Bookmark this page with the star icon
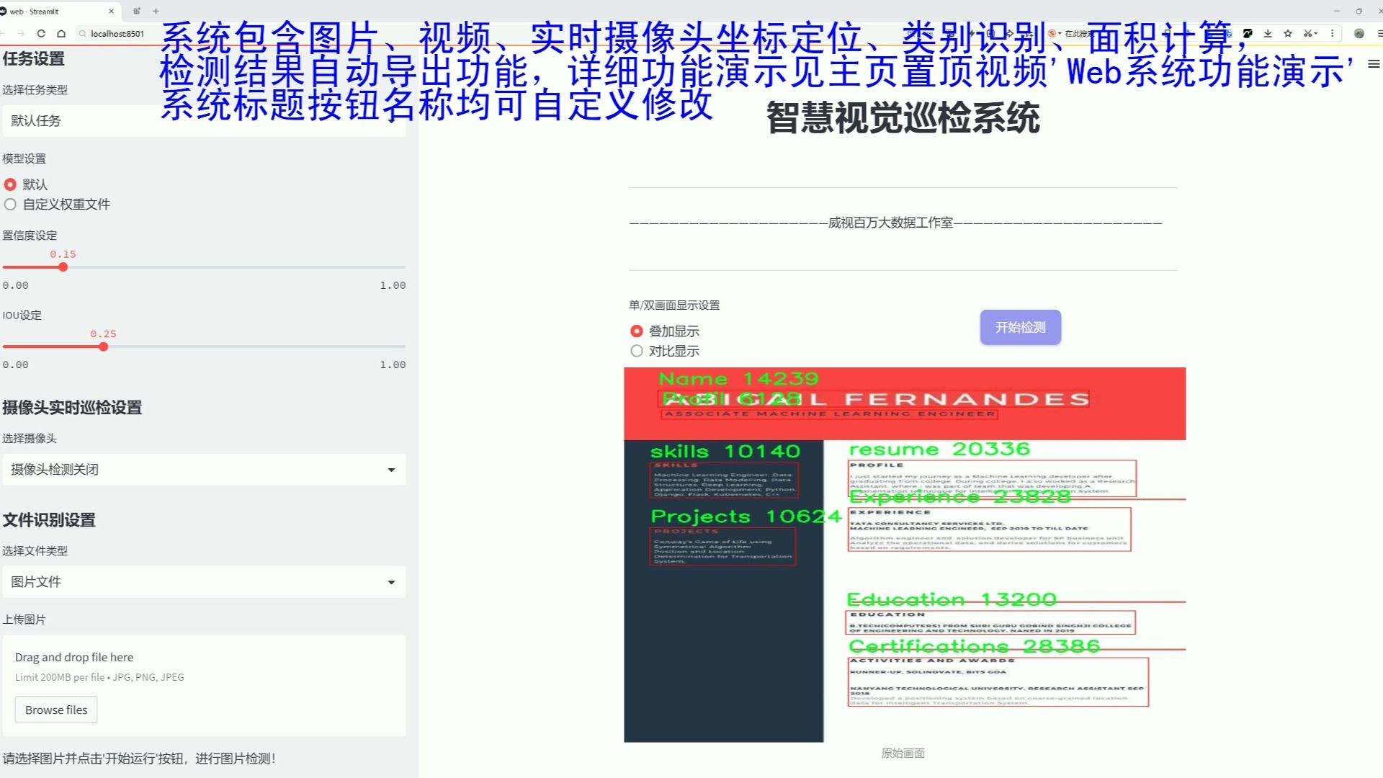 (x=1288, y=33)
